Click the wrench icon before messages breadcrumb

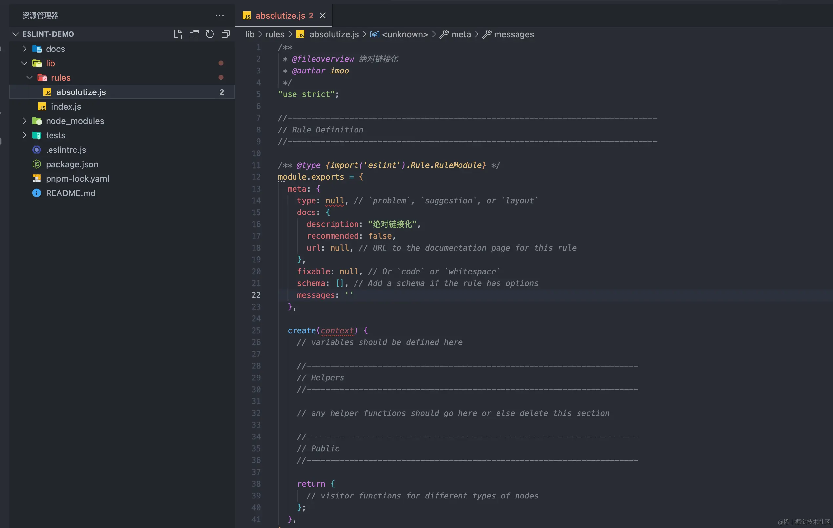point(487,34)
